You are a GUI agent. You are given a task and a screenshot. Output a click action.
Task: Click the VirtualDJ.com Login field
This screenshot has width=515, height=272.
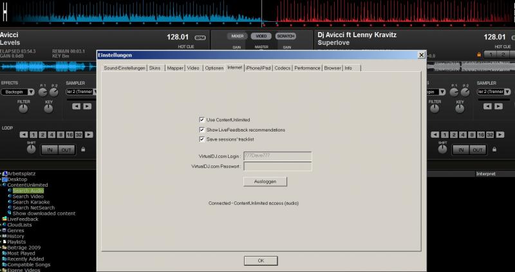[x=277, y=156]
